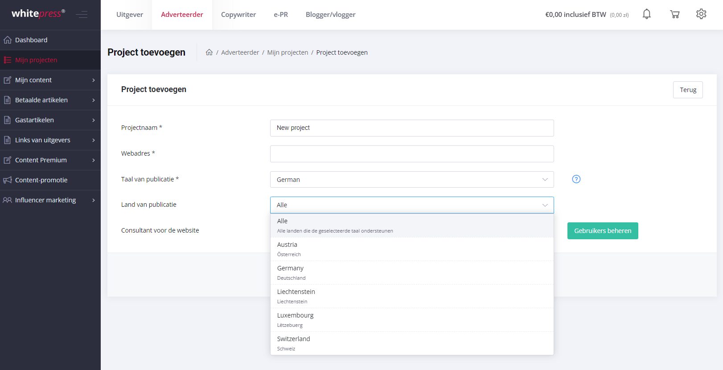Click Projectnaam input field

(412, 128)
